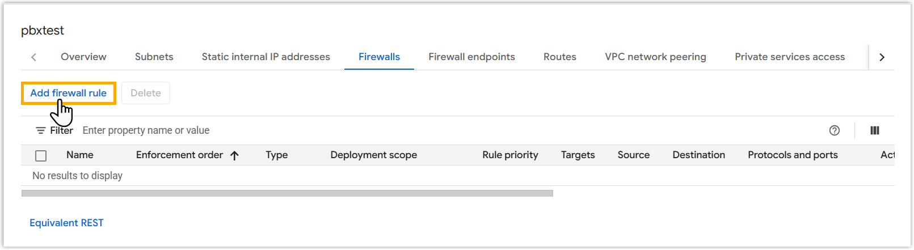Toggle the select all rows checkbox
The image size is (914, 250).
point(41,155)
